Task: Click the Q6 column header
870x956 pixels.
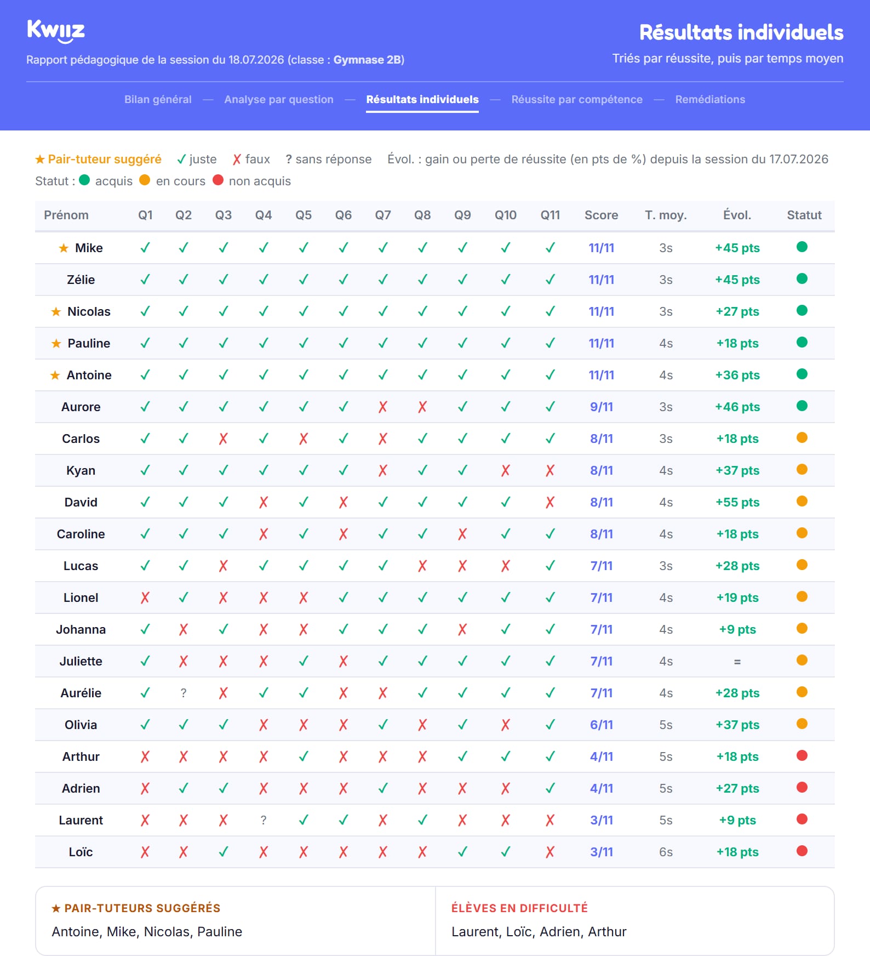Action: click(344, 215)
